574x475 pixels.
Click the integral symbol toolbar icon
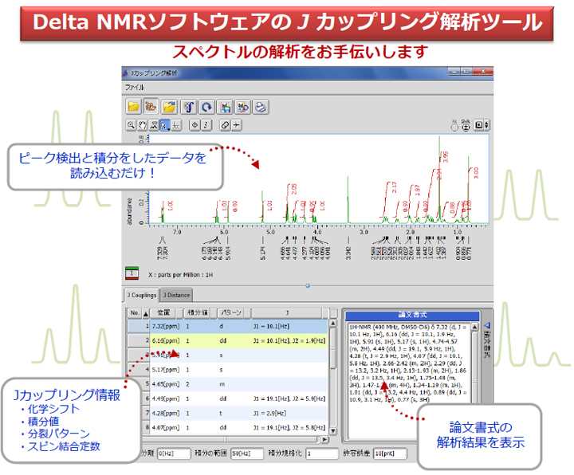click(x=188, y=107)
